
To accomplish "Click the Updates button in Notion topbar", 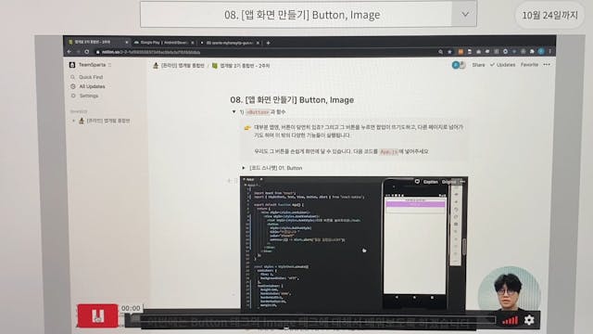I will [502, 65].
